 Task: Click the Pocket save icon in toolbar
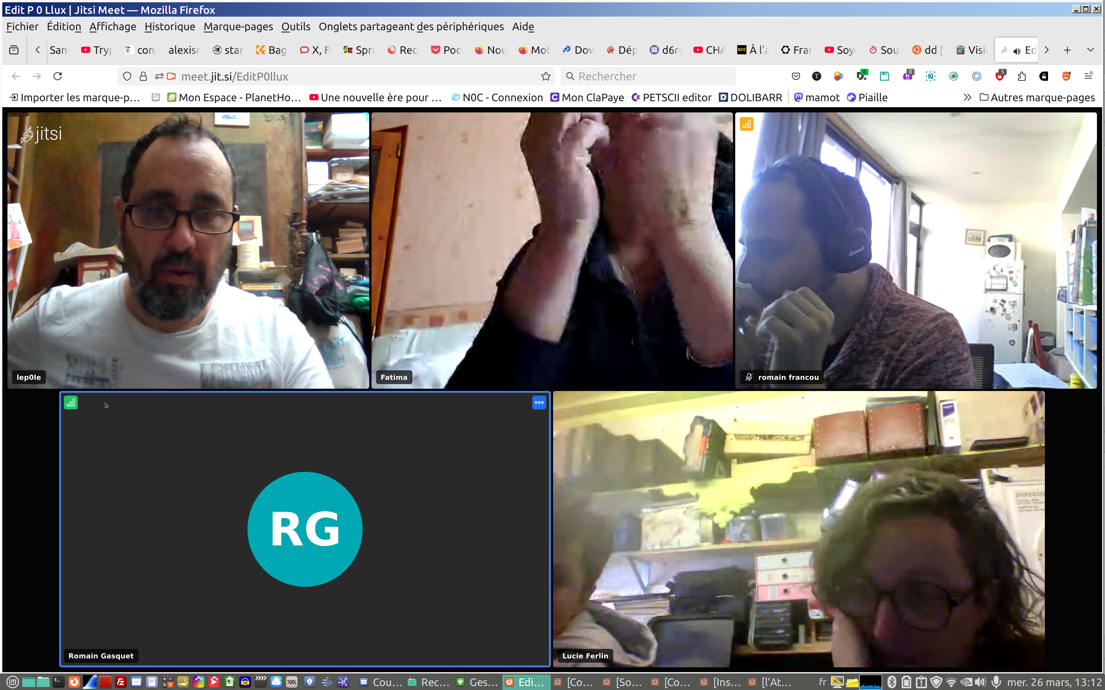click(796, 76)
